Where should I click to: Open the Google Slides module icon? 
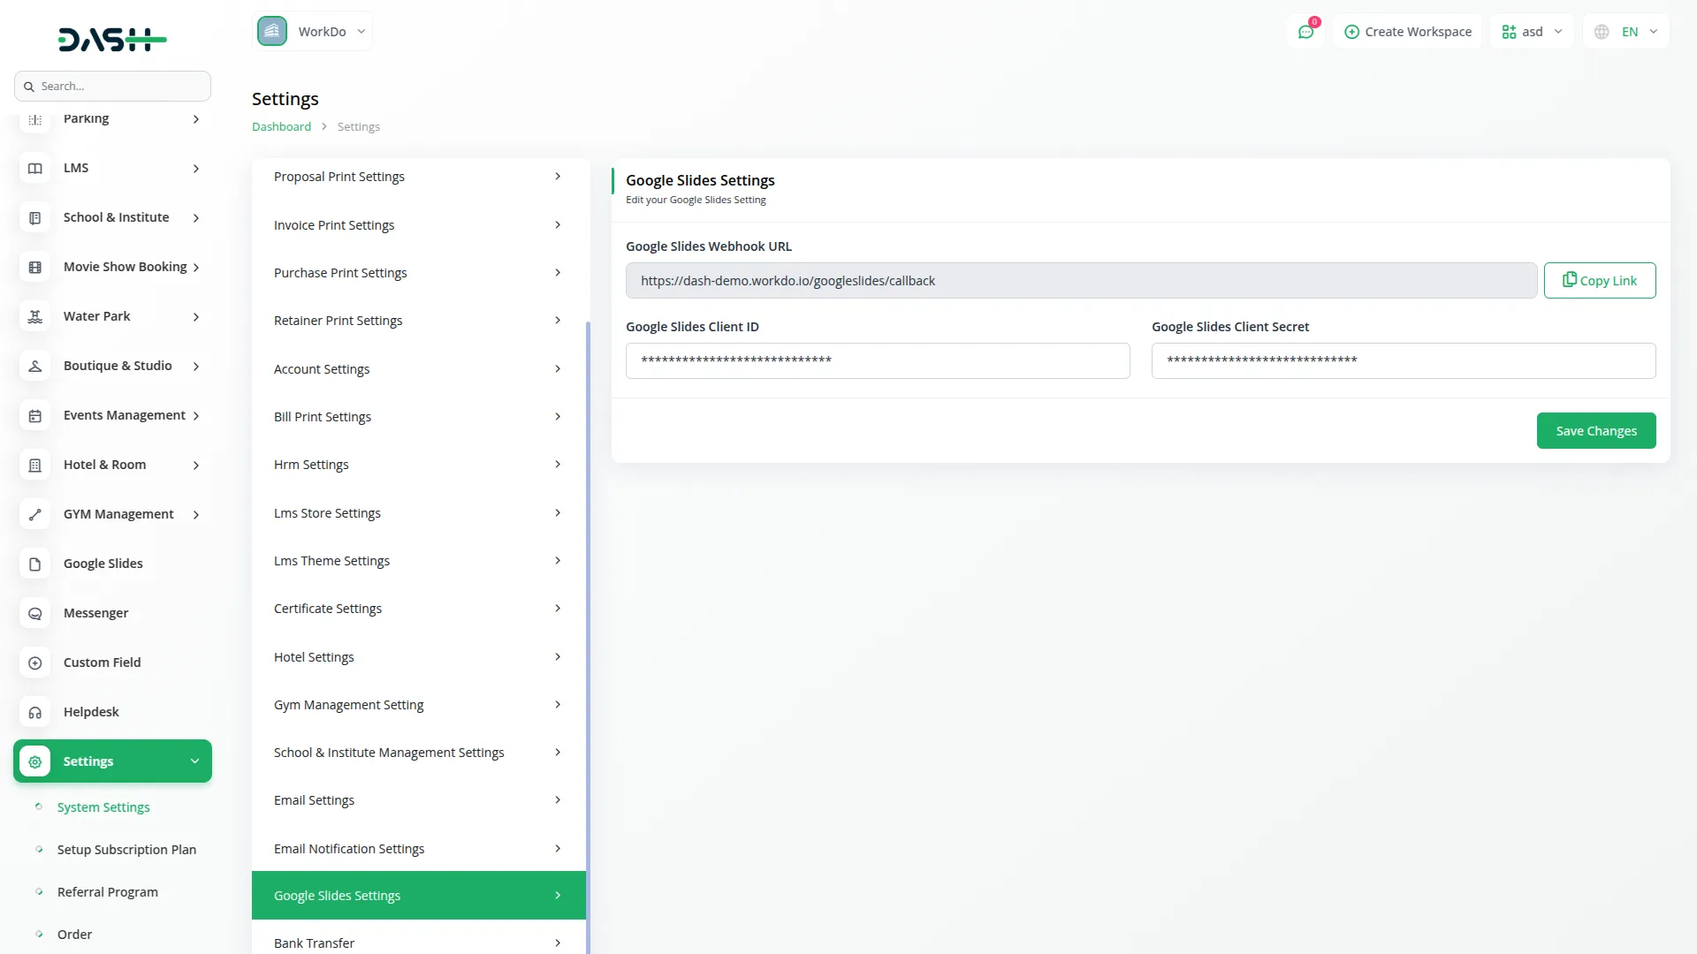click(34, 564)
